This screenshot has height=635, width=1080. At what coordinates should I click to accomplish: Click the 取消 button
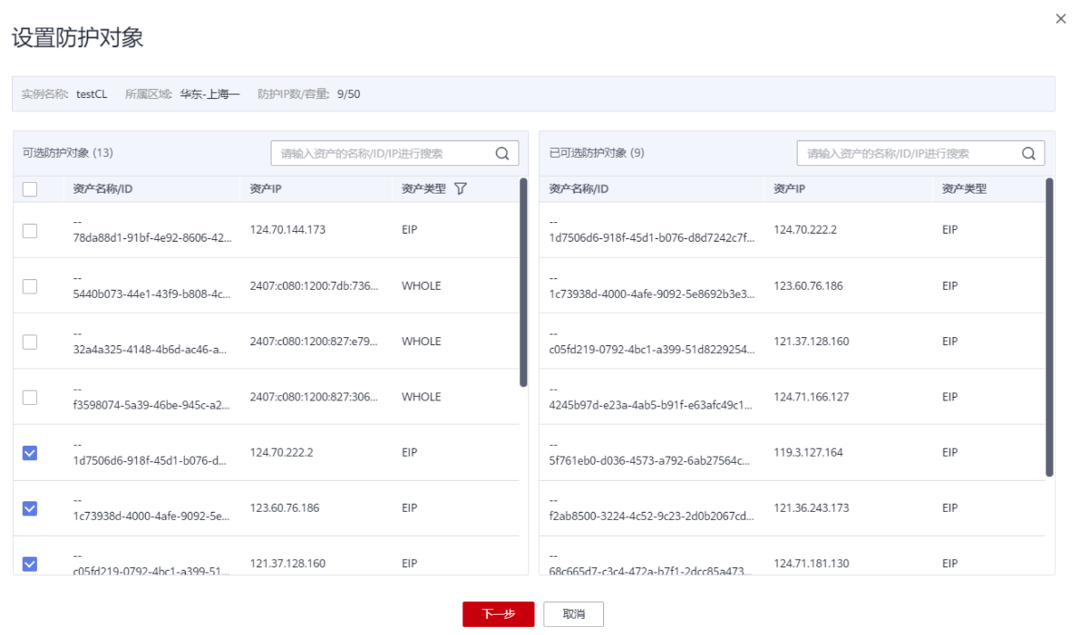coord(573,613)
